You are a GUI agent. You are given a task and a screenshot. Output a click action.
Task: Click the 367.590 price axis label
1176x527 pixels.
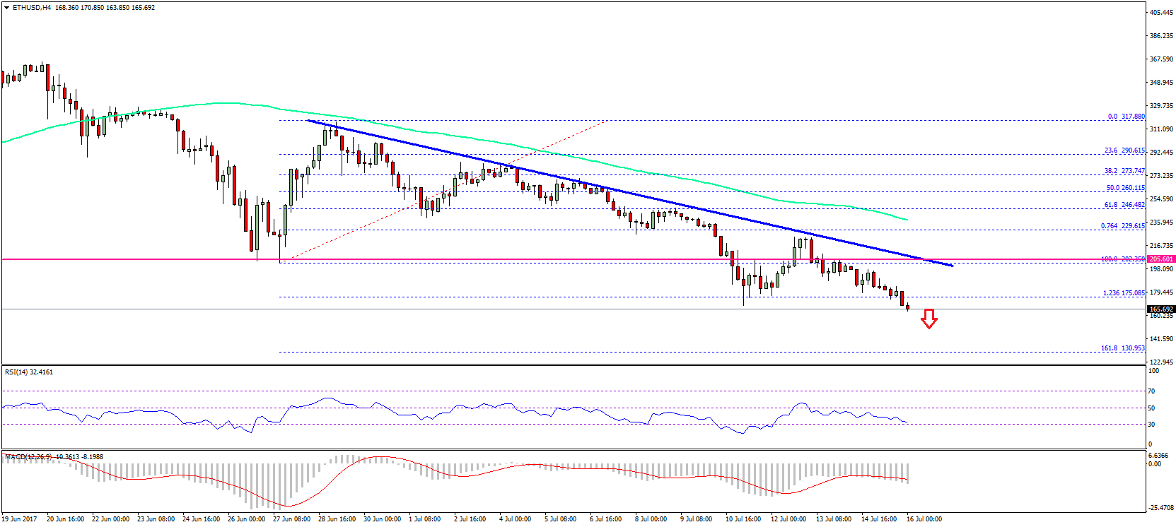point(1162,59)
